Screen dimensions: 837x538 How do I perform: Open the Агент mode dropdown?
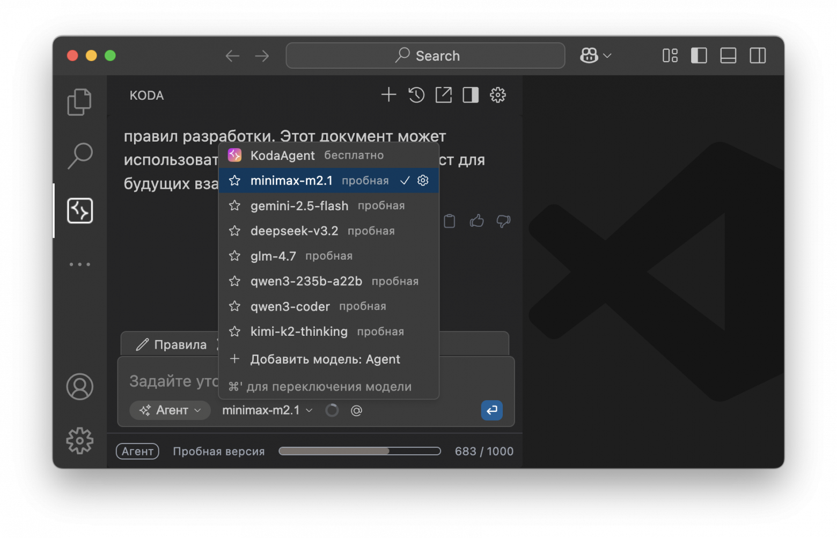tap(170, 410)
